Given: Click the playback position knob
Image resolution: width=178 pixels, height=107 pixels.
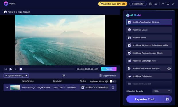Looking at the screenshot, I should pyautogui.click(x=21, y=69).
